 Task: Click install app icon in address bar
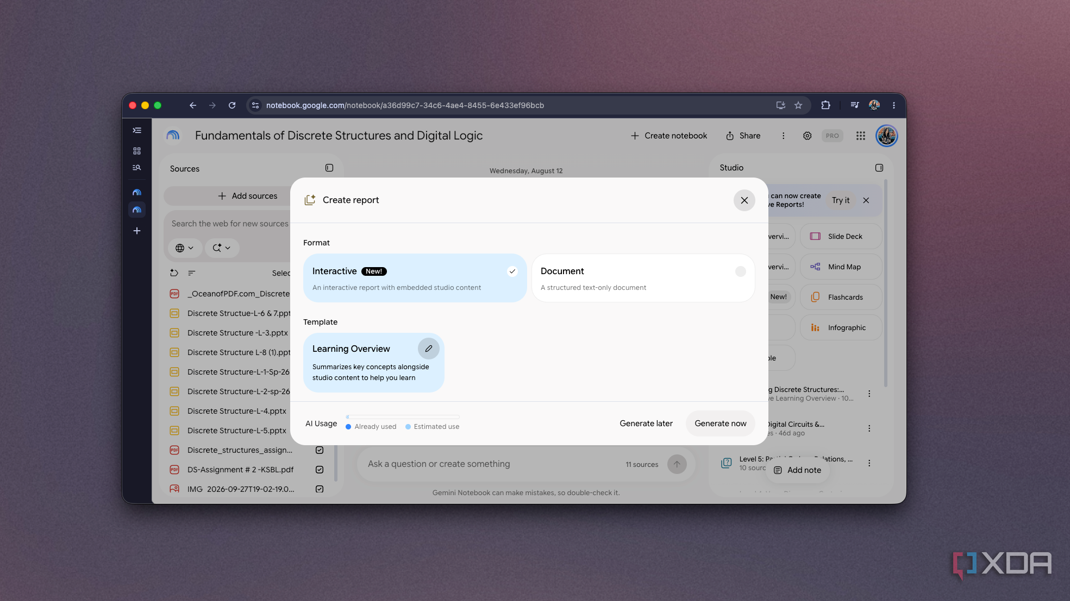[780, 105]
